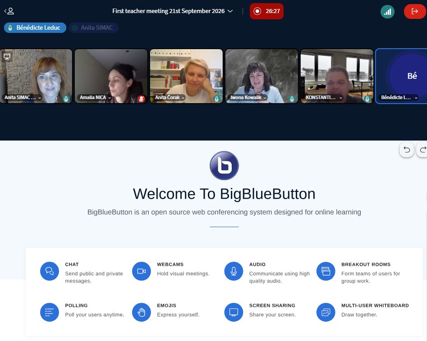
Task: Select the Bénédicte Leduc talking indicator
Action: tap(35, 28)
